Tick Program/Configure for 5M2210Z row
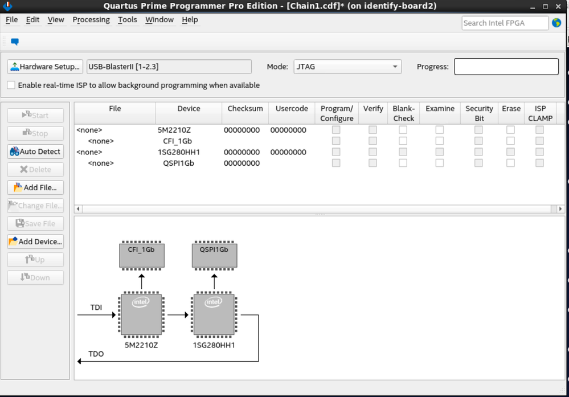The width and height of the screenshot is (569, 397). [336, 129]
